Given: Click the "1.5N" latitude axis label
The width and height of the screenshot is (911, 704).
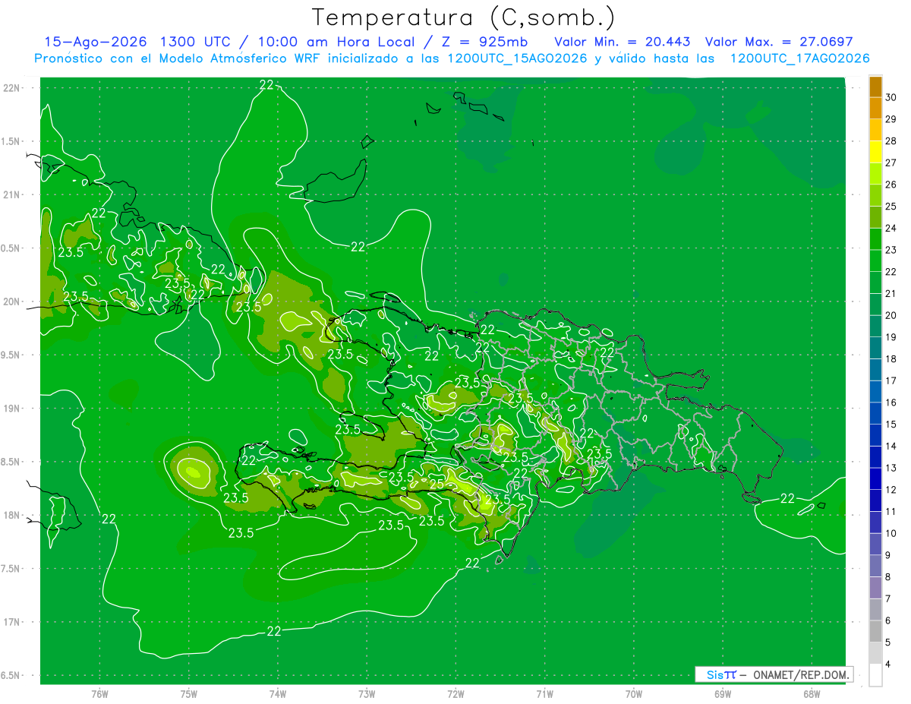Looking at the screenshot, I should (x=11, y=141).
